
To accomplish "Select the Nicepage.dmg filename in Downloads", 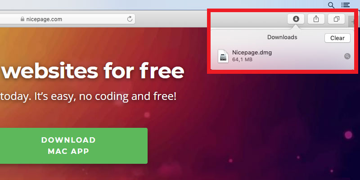I will [x=252, y=53].
